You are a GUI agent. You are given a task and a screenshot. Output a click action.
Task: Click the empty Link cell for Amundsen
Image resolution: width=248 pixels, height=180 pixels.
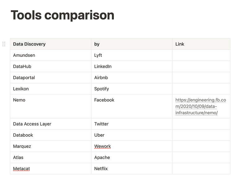201,55
